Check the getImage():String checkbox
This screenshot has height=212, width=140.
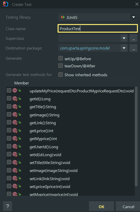click(x=9, y=114)
